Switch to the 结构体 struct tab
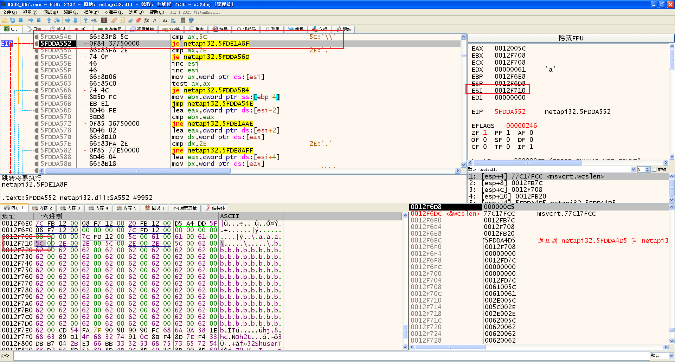This screenshot has height=362, width=675. point(215,208)
